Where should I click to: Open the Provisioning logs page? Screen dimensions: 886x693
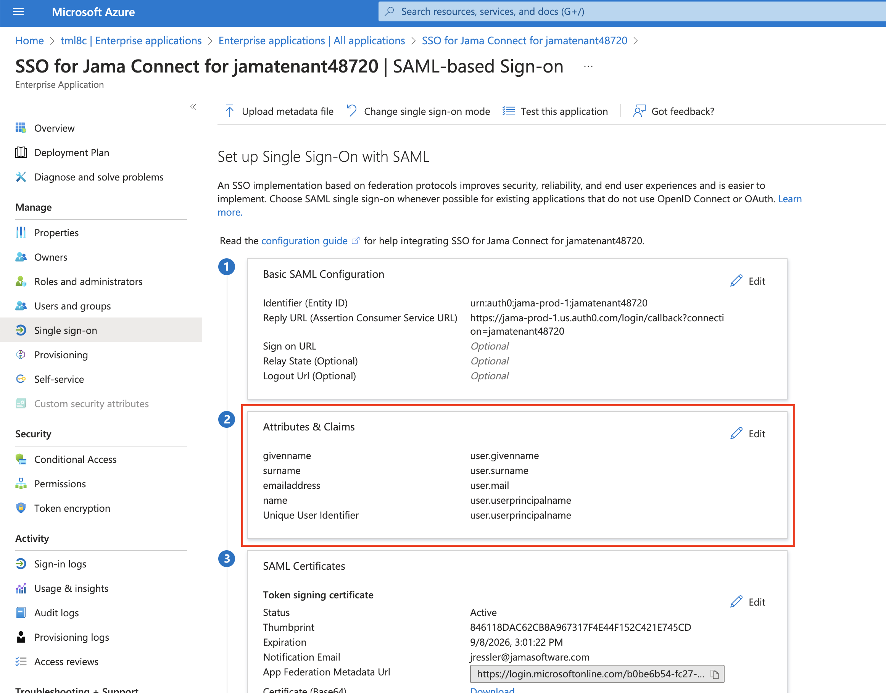pos(71,637)
